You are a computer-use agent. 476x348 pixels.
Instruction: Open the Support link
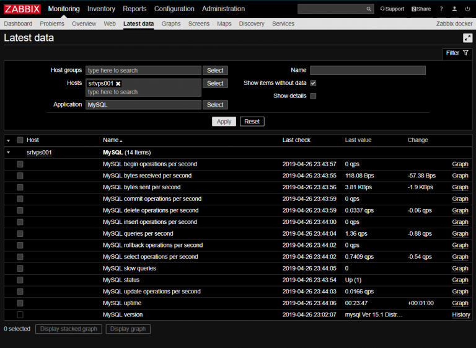(x=392, y=9)
